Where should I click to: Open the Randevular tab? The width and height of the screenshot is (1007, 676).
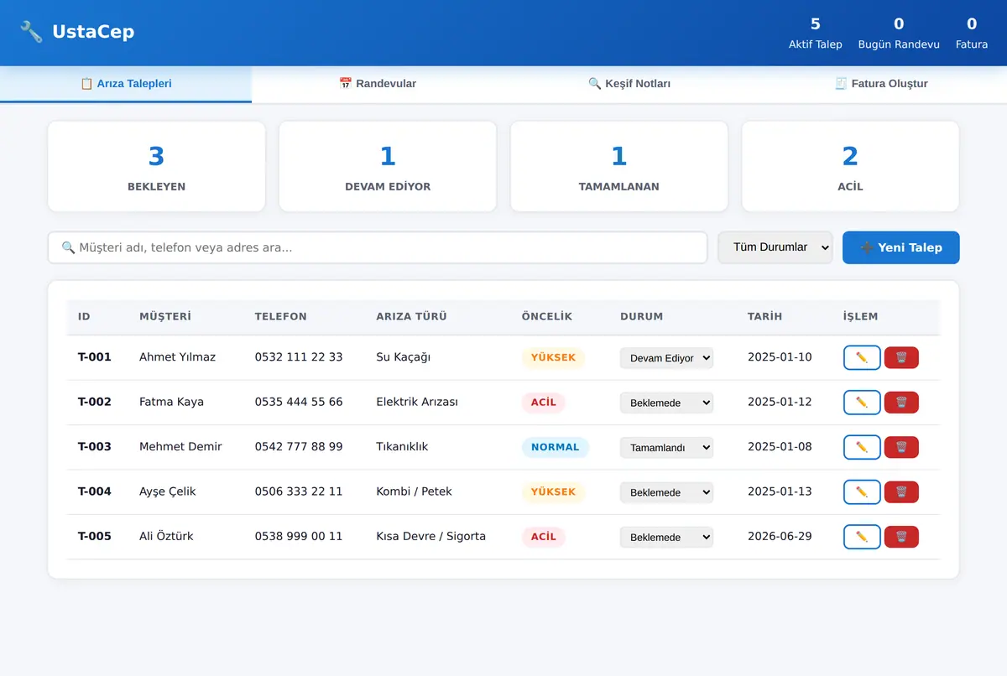[378, 84]
